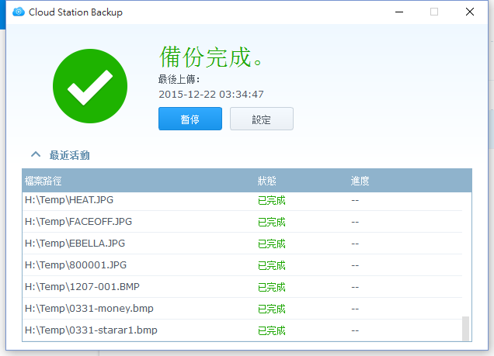Click the 進度 column header
The height and width of the screenshot is (356, 494).
click(x=360, y=181)
